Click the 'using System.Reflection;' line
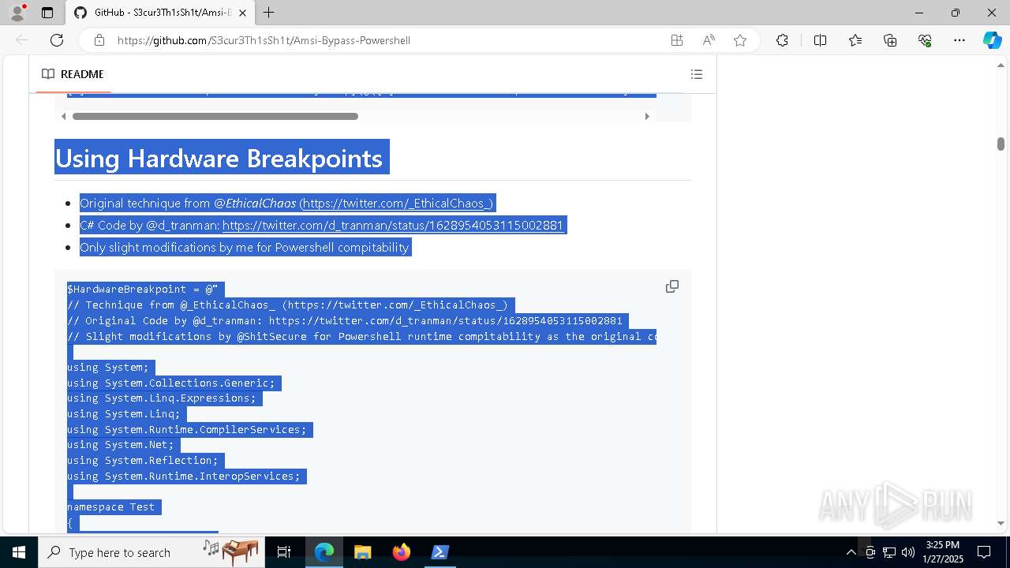 coord(143,461)
